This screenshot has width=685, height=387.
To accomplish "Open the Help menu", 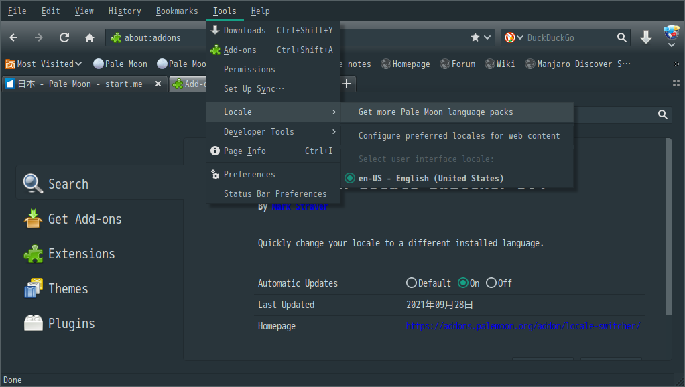I will pos(260,11).
